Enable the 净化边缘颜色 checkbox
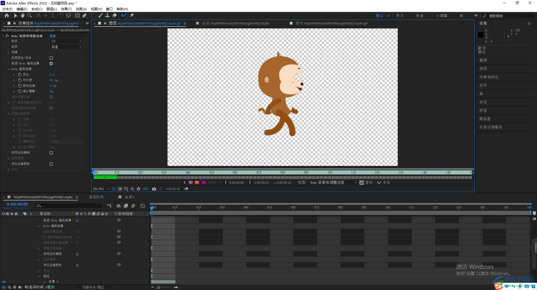This screenshot has width=537, height=290. (51, 164)
